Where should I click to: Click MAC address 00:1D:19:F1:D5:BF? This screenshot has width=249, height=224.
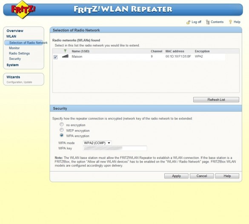tap(178, 56)
